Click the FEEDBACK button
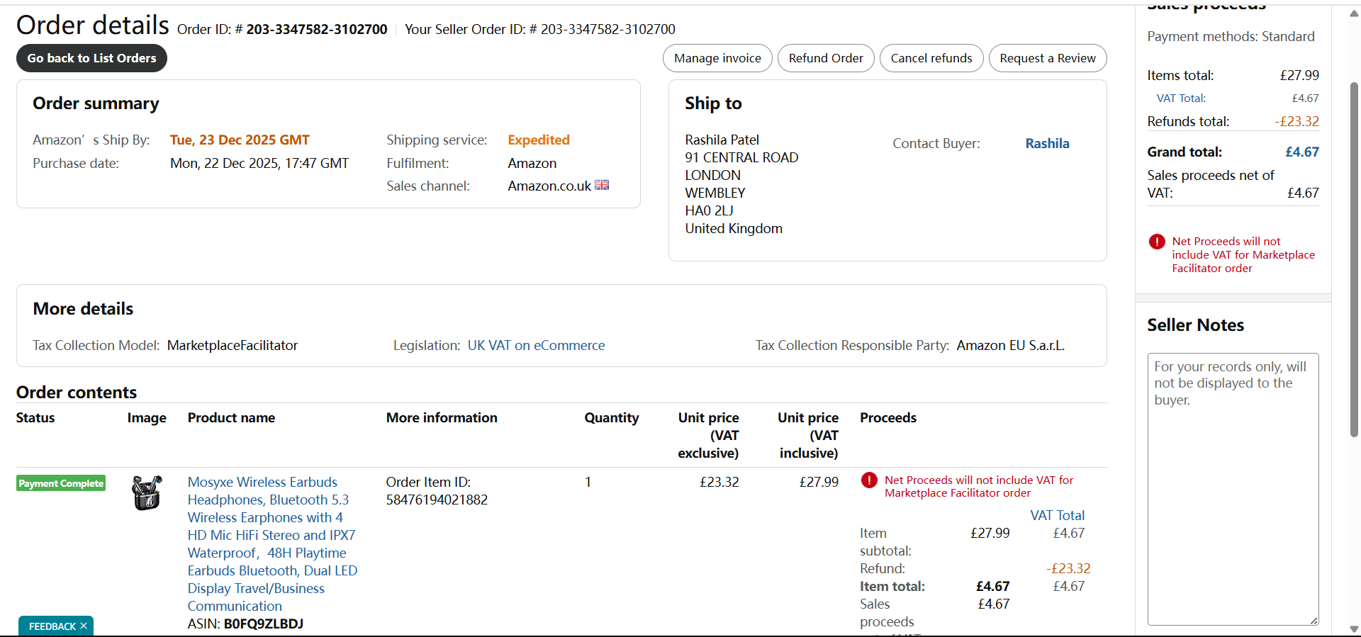Image resolution: width=1361 pixels, height=637 pixels. pos(52,626)
